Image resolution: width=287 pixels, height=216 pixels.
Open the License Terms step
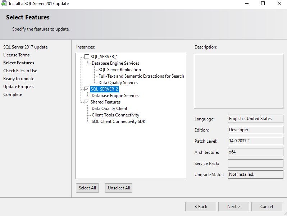coord(16,55)
